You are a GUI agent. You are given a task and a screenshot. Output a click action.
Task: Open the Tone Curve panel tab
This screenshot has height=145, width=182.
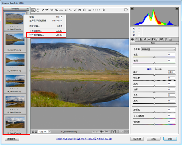point(136,39)
